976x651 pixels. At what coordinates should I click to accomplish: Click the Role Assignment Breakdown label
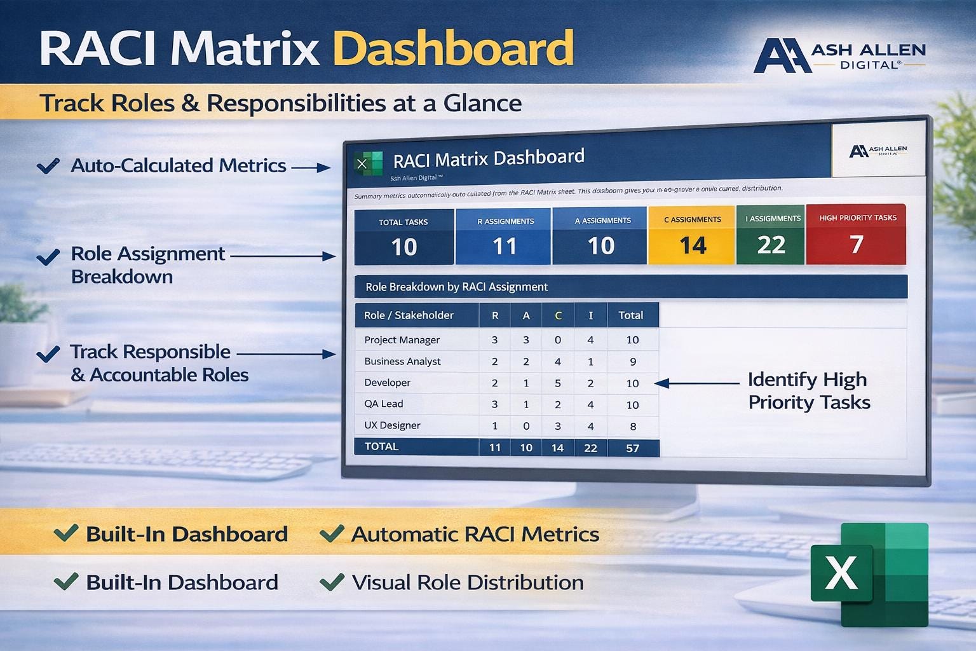pyautogui.click(x=147, y=265)
